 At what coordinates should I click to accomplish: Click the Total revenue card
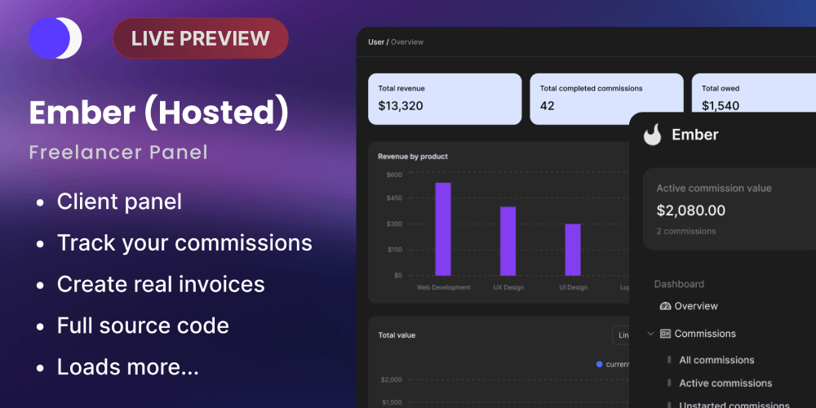[445, 99]
